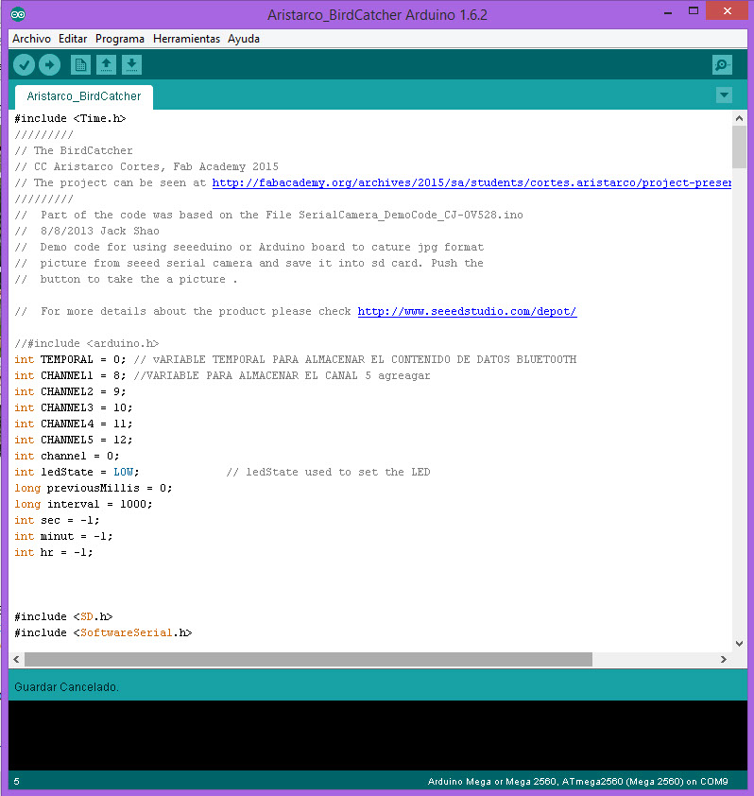Click the 'int minut = -1;' line

63,537
